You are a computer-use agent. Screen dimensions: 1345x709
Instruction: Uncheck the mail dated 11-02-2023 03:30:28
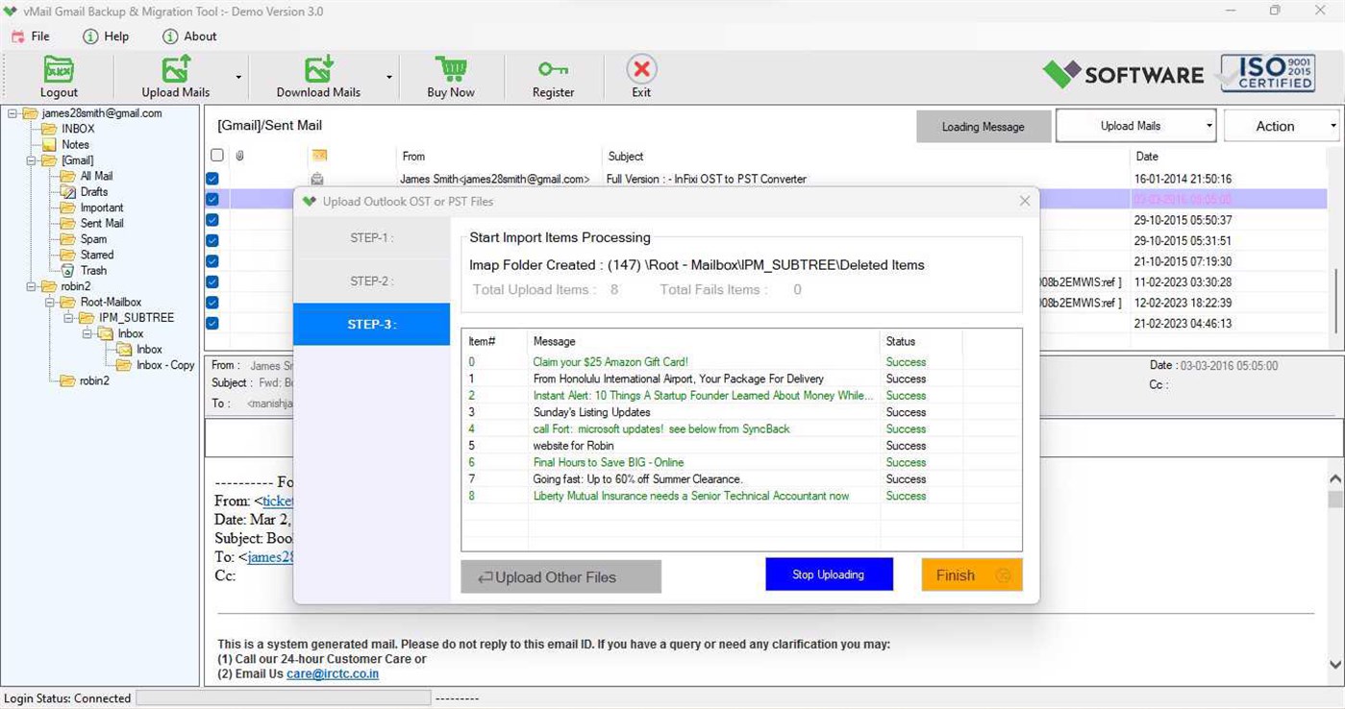tap(212, 282)
